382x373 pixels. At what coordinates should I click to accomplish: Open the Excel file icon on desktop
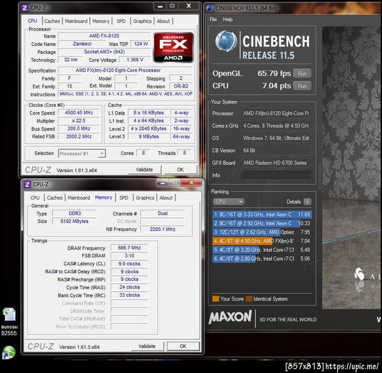10,315
